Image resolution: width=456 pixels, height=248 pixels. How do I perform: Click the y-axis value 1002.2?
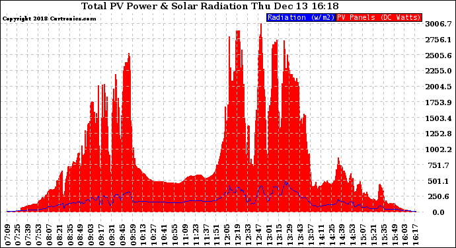(438, 149)
